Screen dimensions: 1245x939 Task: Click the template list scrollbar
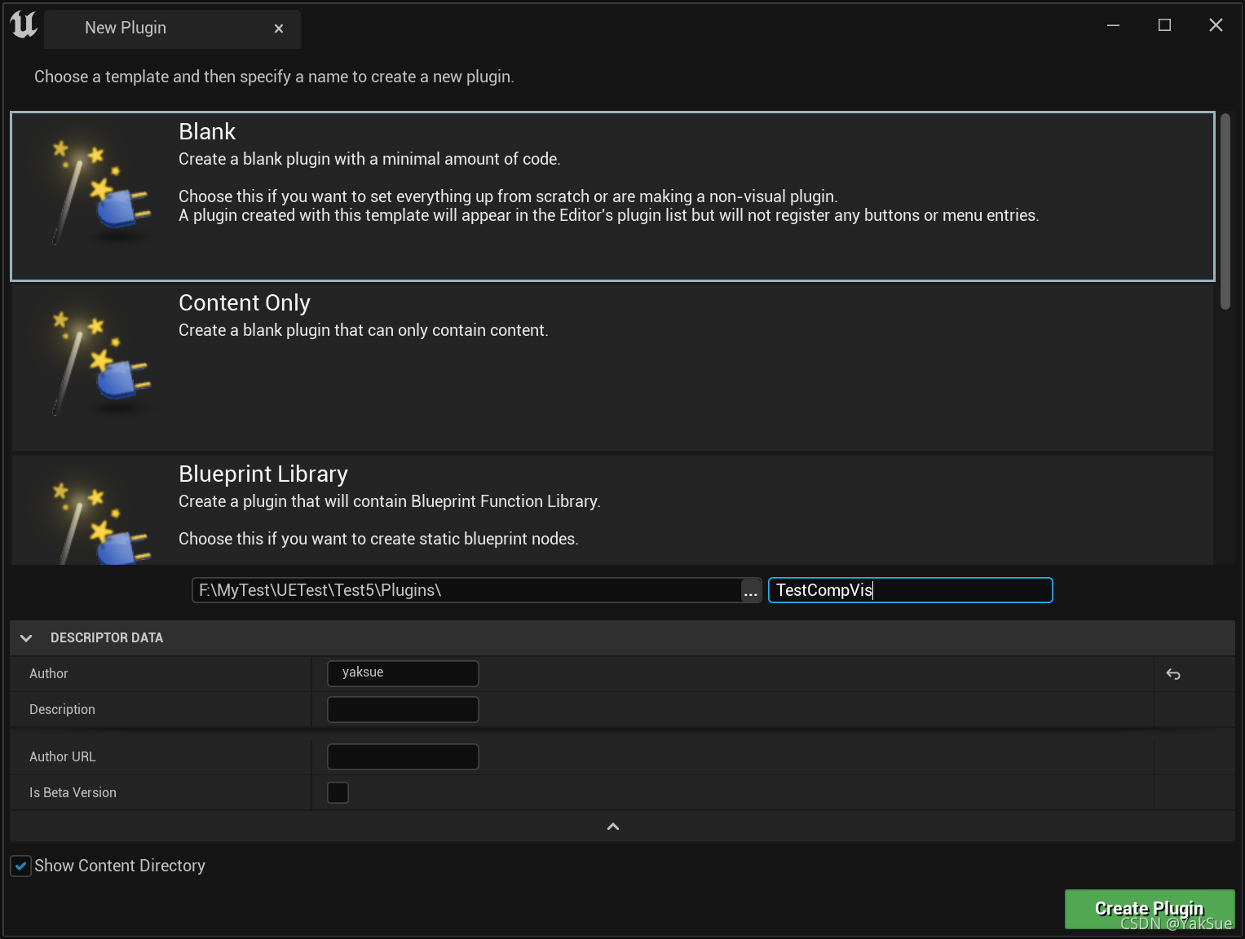(x=1225, y=212)
